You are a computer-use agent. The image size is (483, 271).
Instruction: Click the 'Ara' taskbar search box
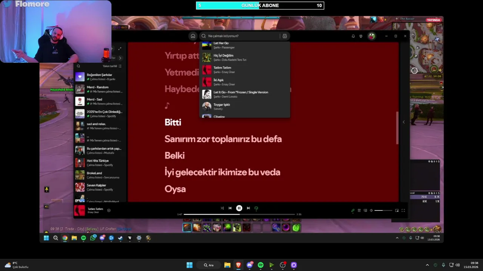[209, 265]
